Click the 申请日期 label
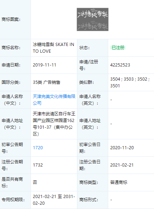The width and height of the screenshot is (154, 209). [x=11, y=65]
